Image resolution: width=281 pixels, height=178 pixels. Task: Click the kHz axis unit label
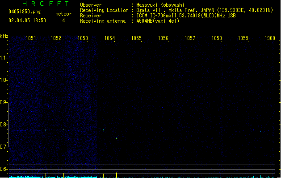point(4,36)
